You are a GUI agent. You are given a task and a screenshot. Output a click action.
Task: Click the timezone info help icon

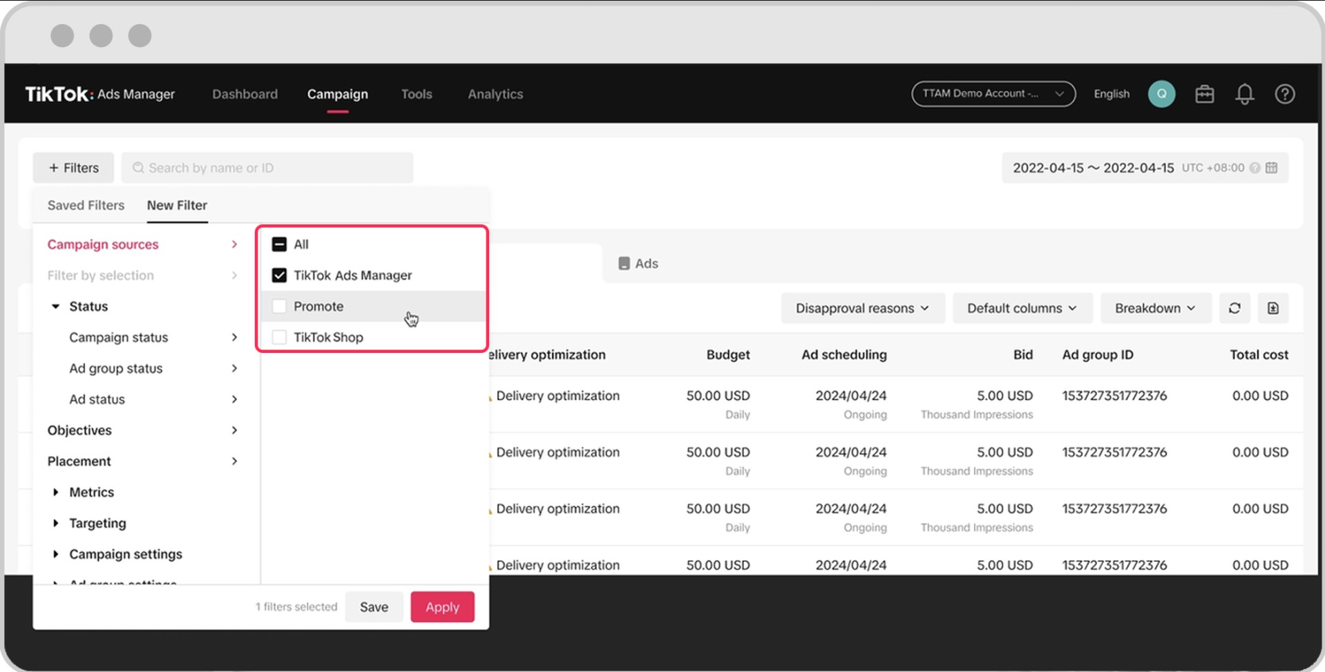point(1255,168)
